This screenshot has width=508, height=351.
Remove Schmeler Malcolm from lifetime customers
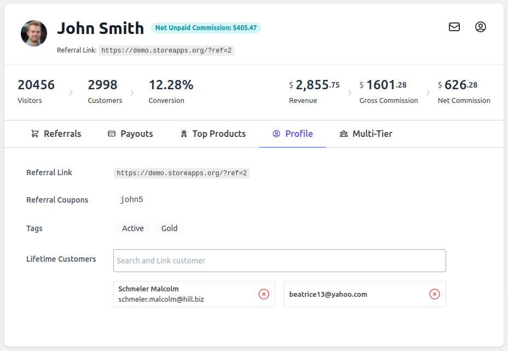tap(264, 294)
